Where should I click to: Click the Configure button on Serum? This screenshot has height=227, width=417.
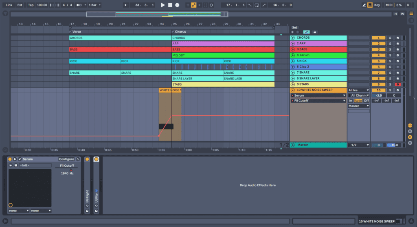(66, 159)
